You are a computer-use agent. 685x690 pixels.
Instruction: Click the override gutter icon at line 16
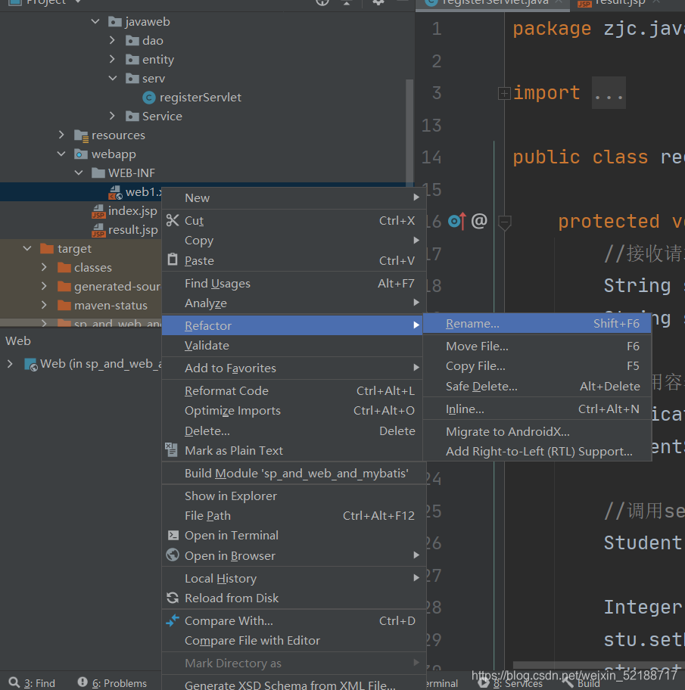coord(457,221)
